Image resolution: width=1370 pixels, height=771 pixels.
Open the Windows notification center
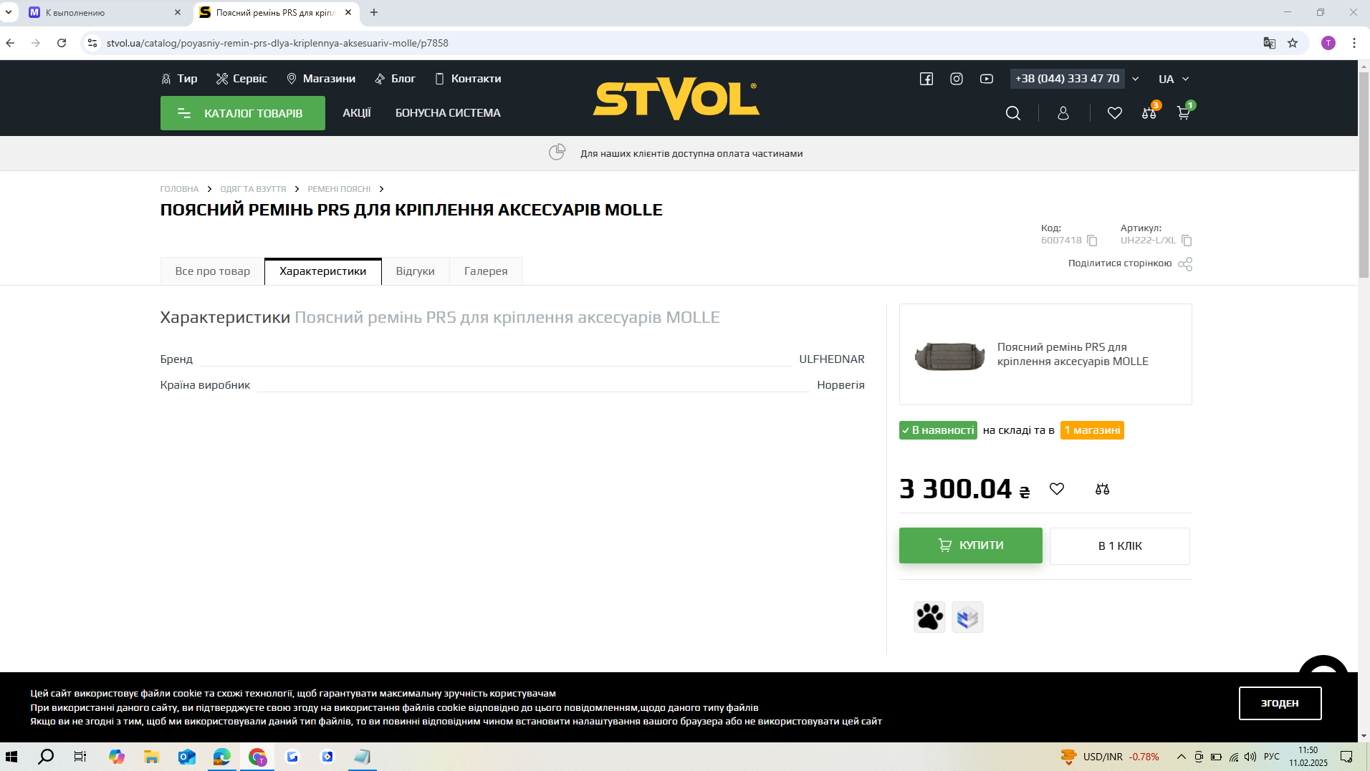[x=1347, y=757]
